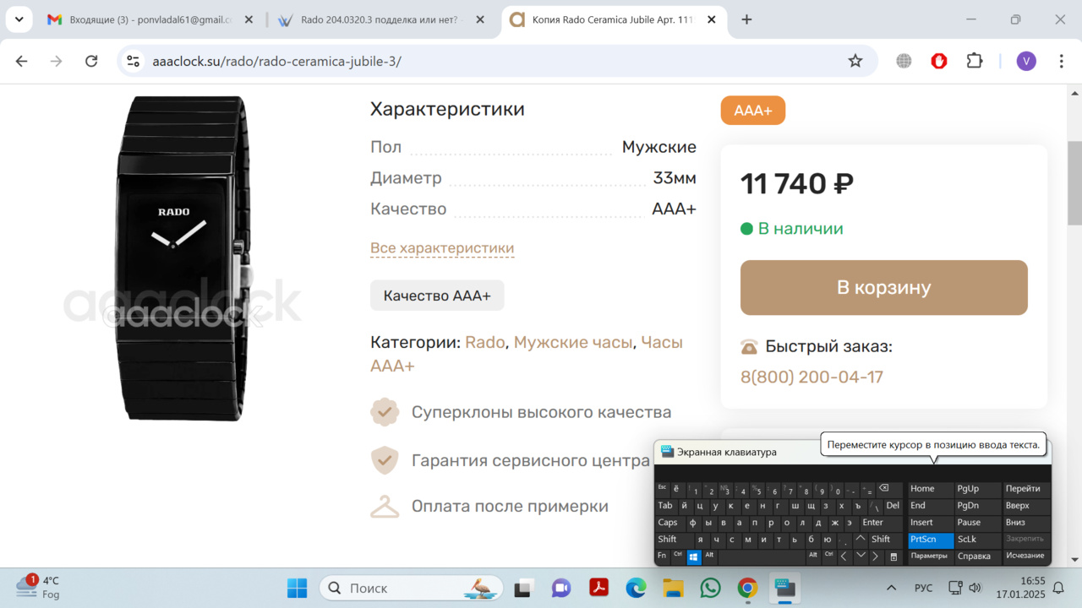Open the Chrome extensions puzzle icon
Screen dimensions: 1082x608
click(x=974, y=61)
